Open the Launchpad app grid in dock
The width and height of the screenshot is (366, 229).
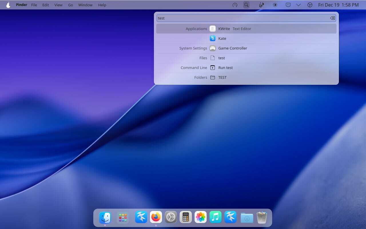(123, 218)
